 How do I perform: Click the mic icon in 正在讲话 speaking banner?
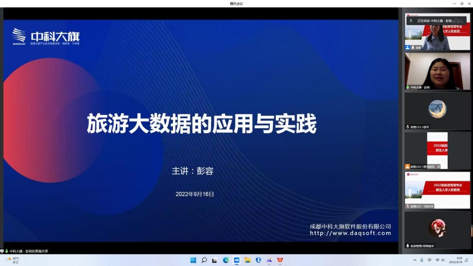click(x=411, y=21)
